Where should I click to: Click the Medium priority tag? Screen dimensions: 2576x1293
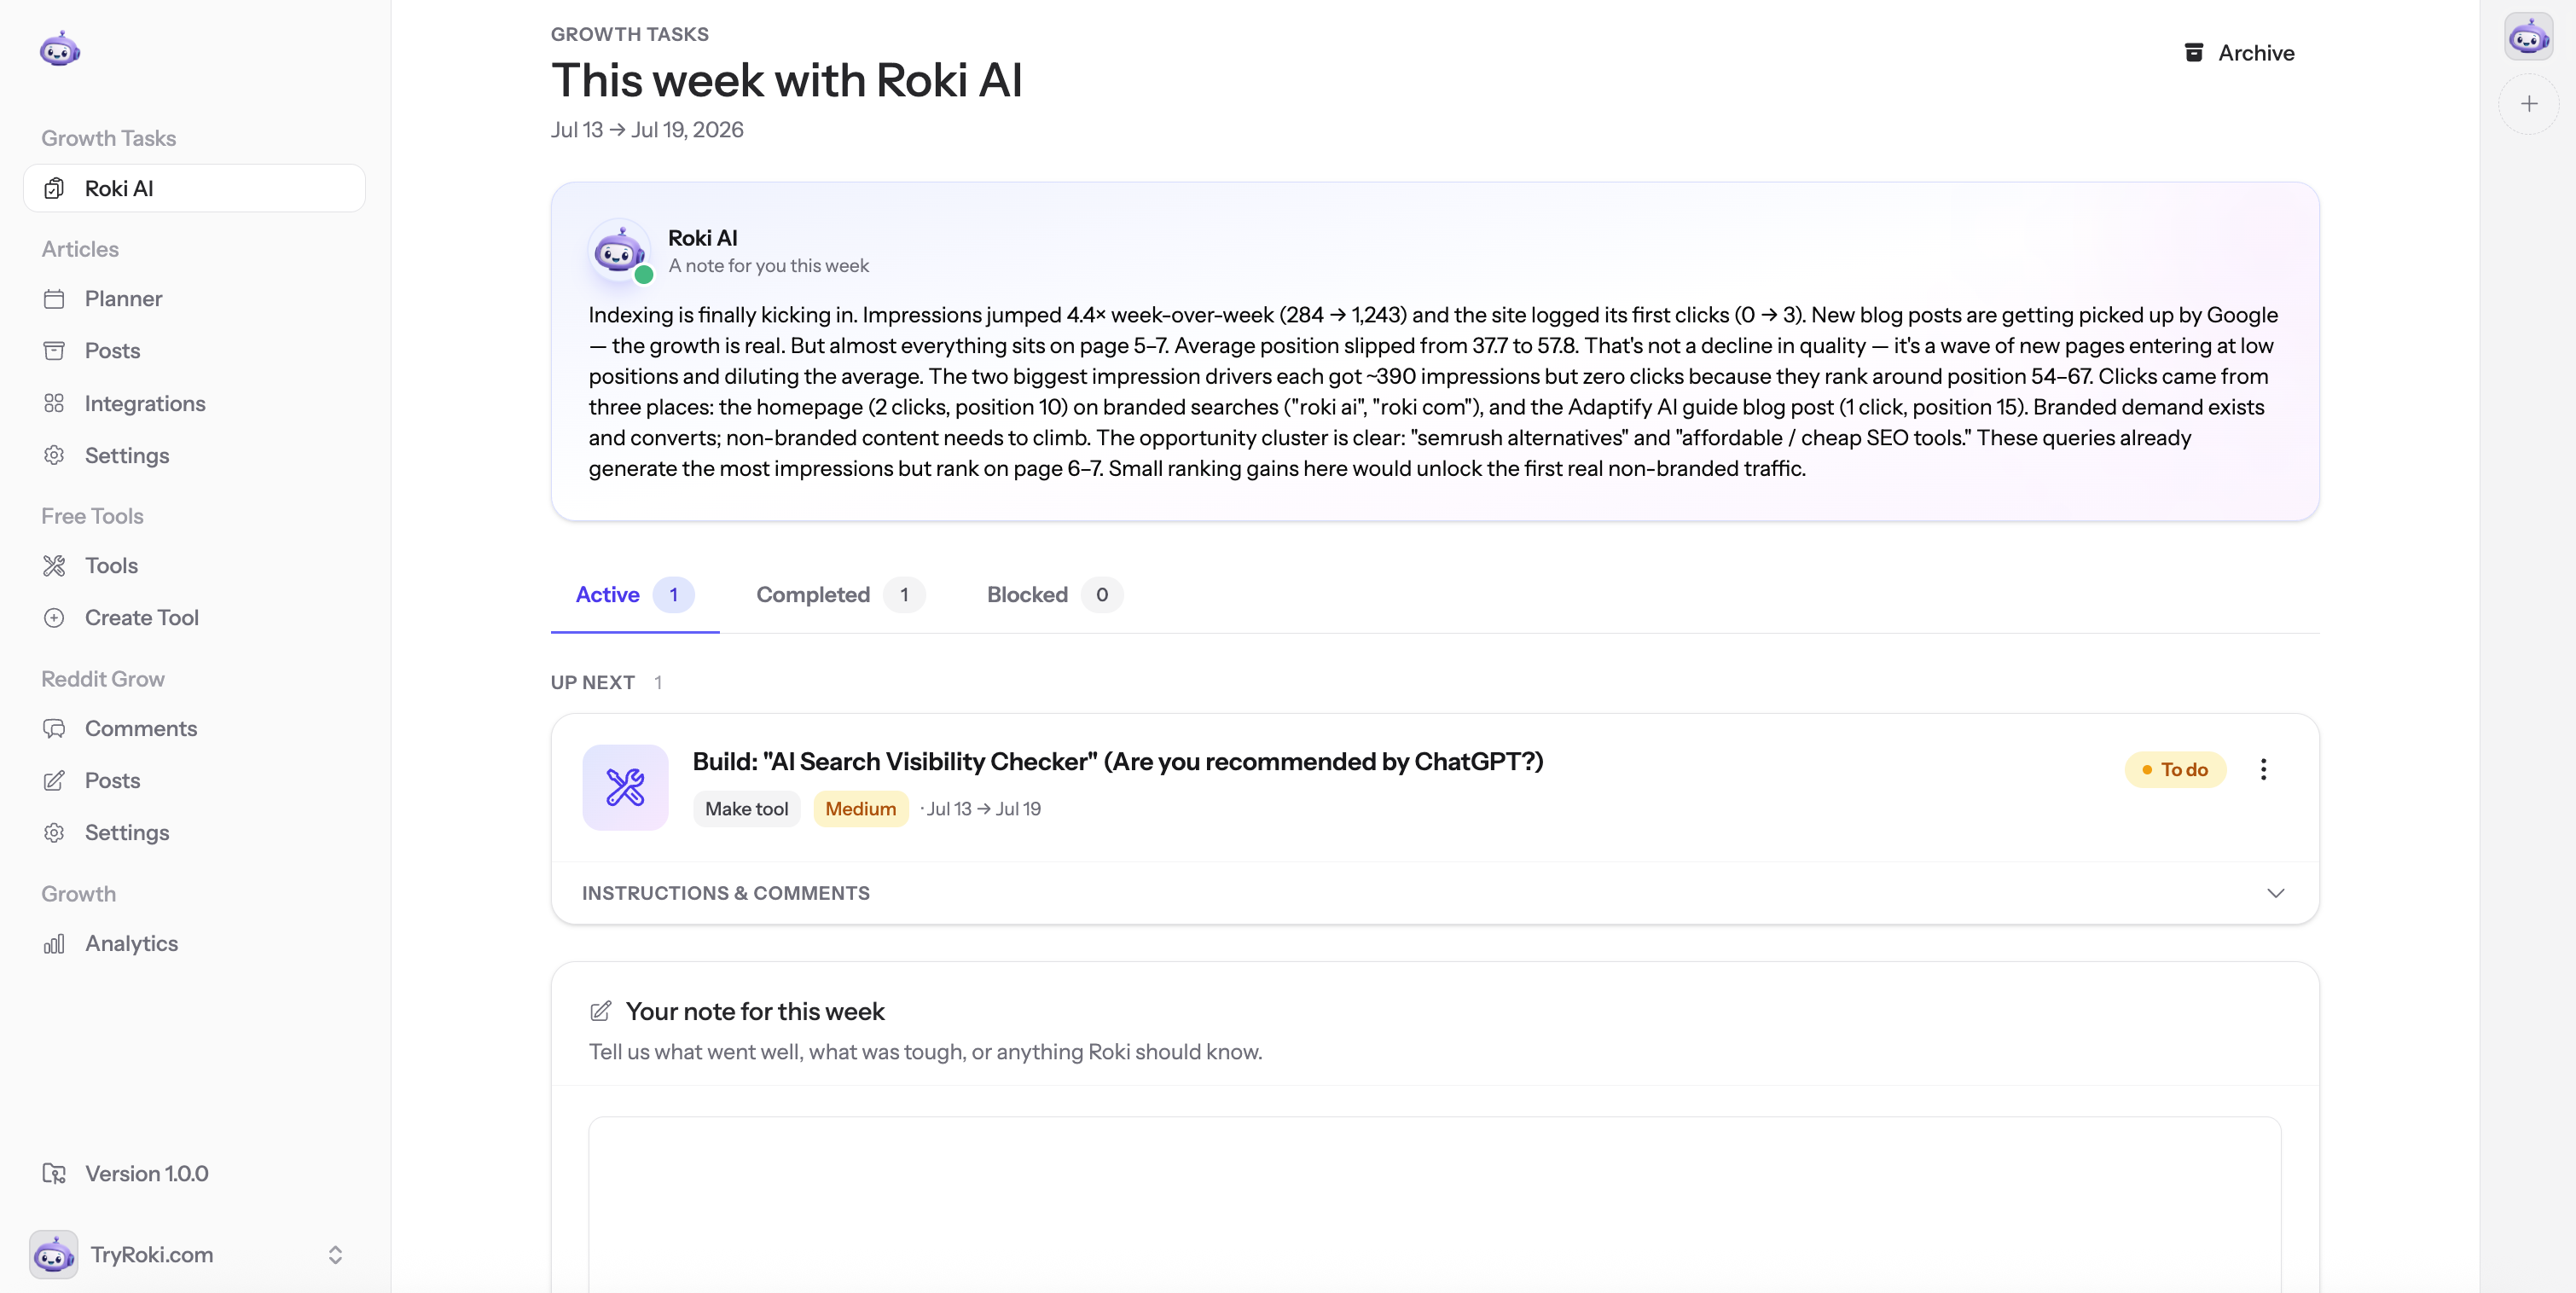(x=861, y=809)
